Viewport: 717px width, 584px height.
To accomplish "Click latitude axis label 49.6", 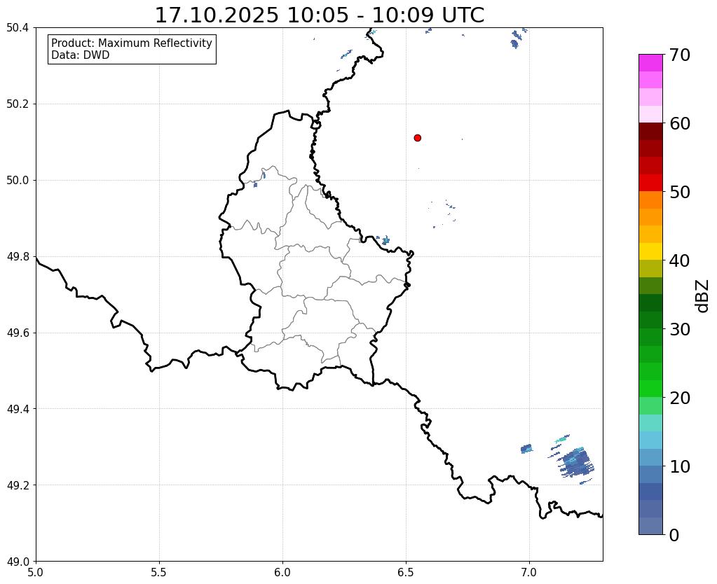I will click(x=18, y=333).
